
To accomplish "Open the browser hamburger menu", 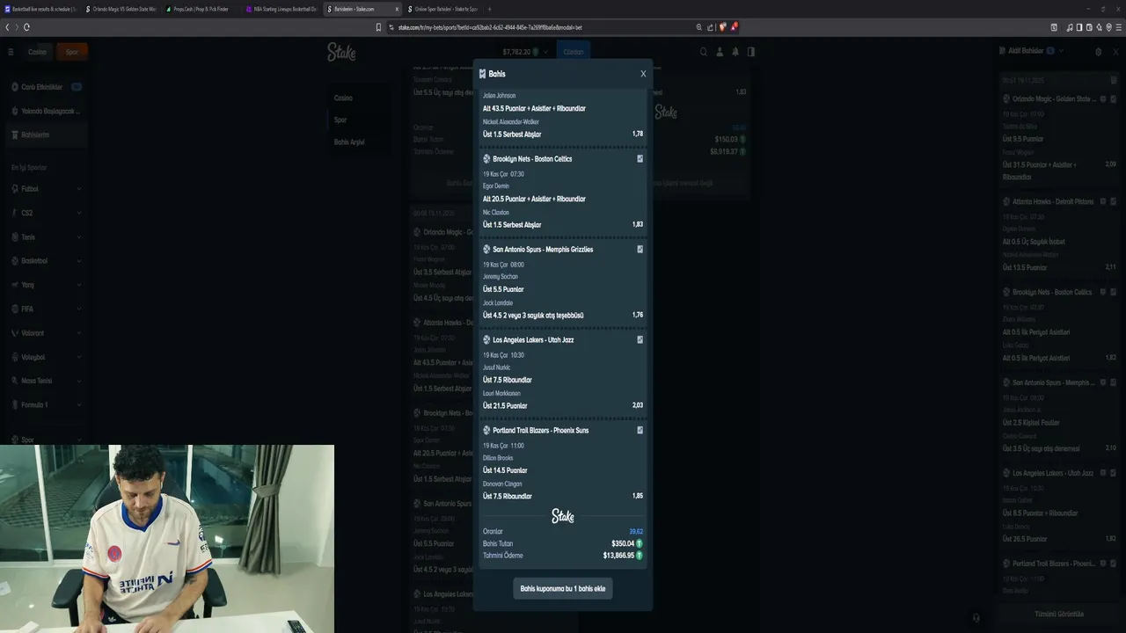I will click(x=1118, y=27).
